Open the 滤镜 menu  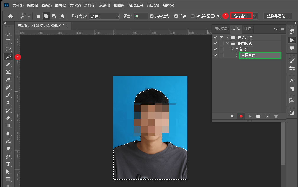(x=105, y=5)
